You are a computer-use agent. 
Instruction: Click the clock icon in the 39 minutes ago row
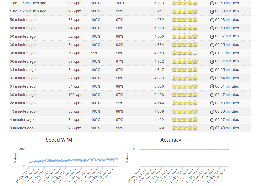coord(212,45)
